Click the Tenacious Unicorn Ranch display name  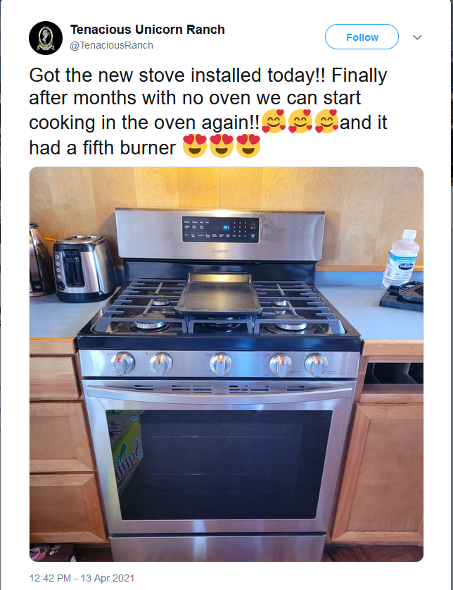[x=148, y=30]
